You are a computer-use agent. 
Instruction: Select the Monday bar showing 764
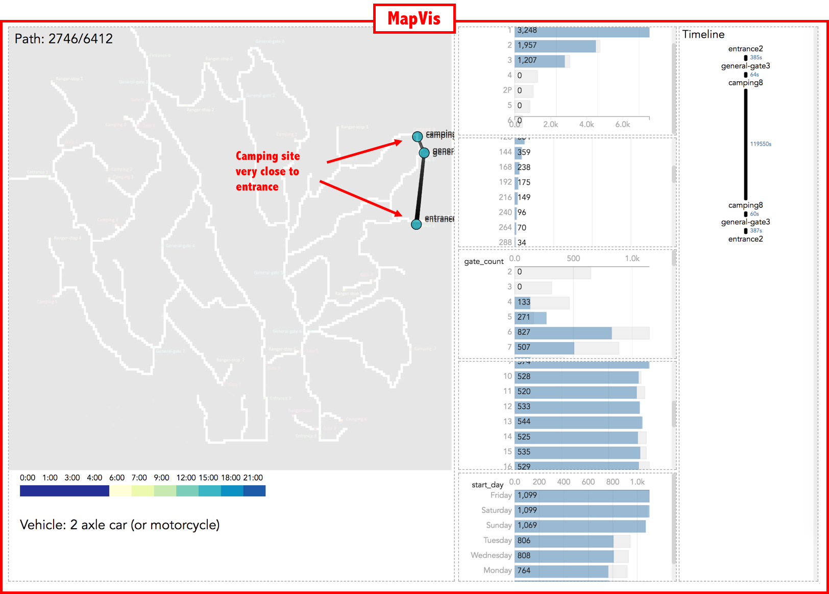coord(561,571)
